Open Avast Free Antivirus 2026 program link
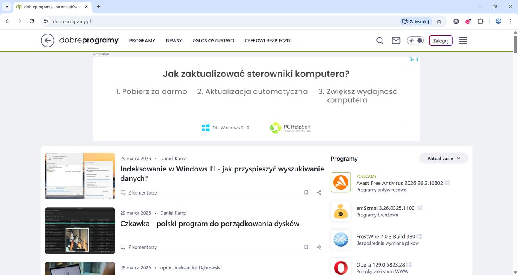The image size is (518, 275). (x=399, y=183)
